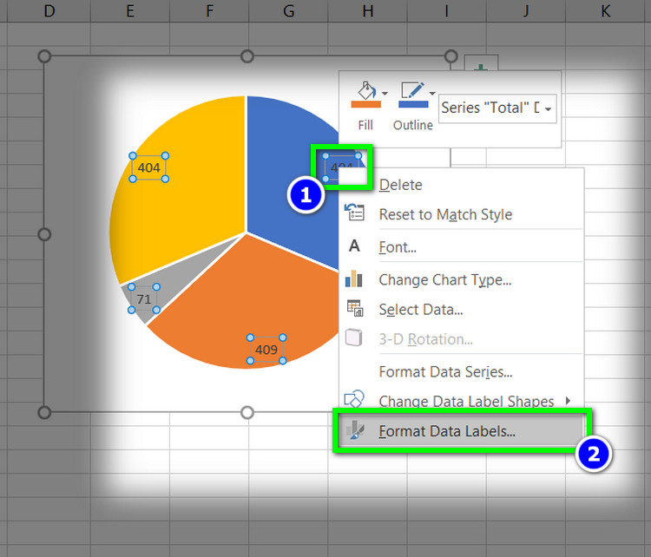Select column H header
651x557 pixels.
click(368, 10)
